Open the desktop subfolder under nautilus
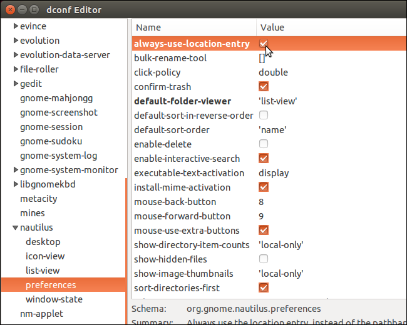 [43, 242]
